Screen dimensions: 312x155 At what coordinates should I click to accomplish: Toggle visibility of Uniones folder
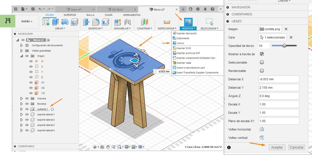click(27, 98)
